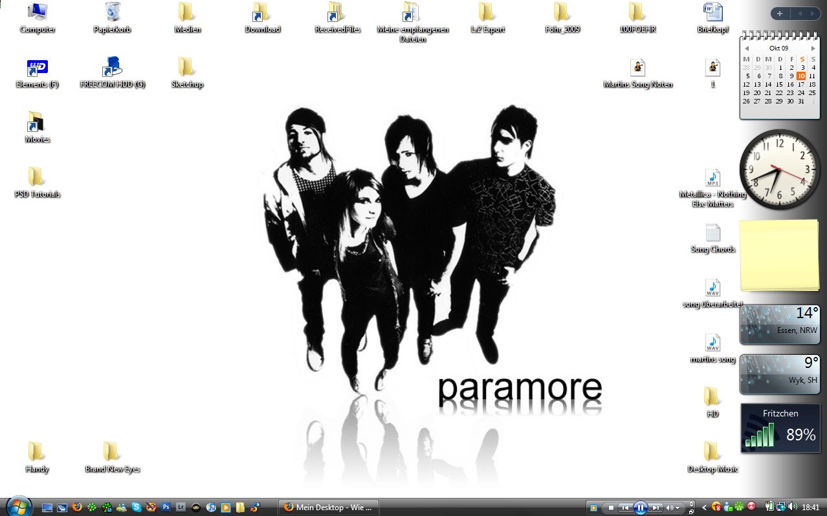Open the Metallica Nothing Else Matters MP3 file
The width and height of the screenshot is (827, 516).
click(x=712, y=178)
